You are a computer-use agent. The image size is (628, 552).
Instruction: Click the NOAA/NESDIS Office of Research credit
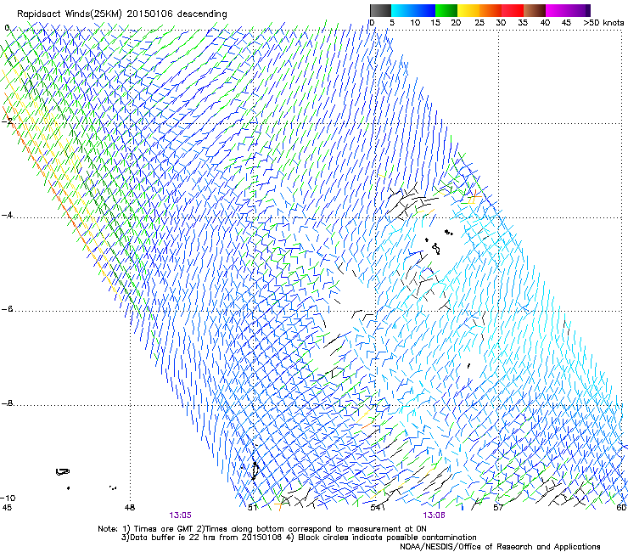pos(500,547)
